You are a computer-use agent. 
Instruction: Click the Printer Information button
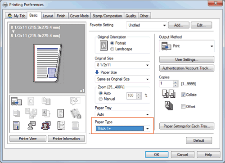pyautogui.click(x=66, y=139)
